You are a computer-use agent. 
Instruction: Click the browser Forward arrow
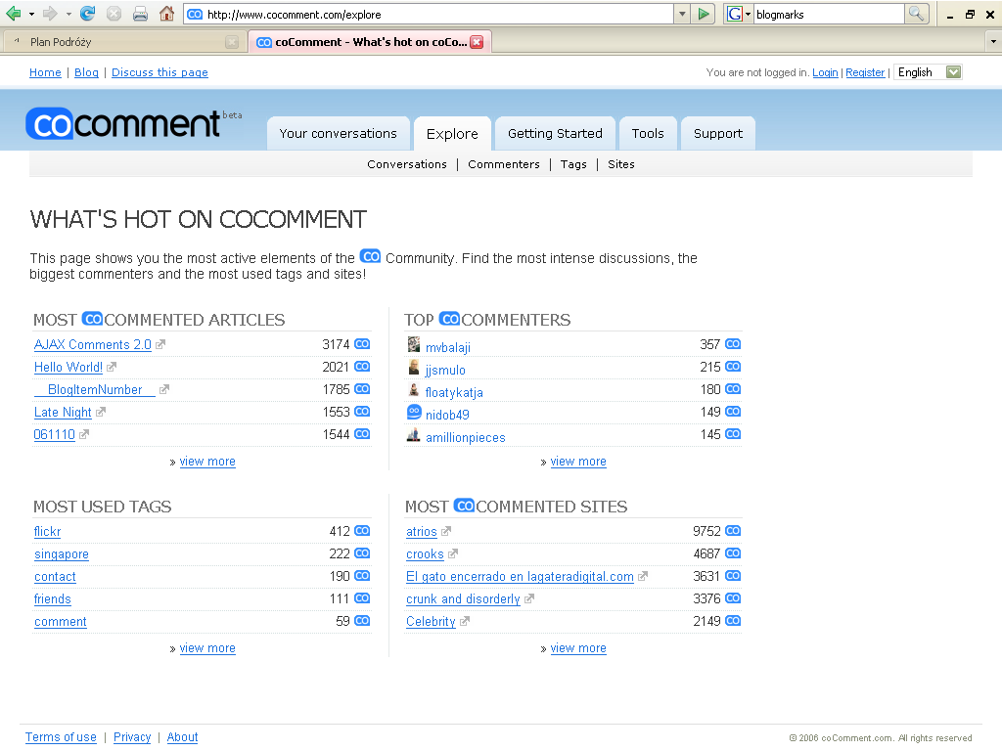pyautogui.click(x=50, y=14)
